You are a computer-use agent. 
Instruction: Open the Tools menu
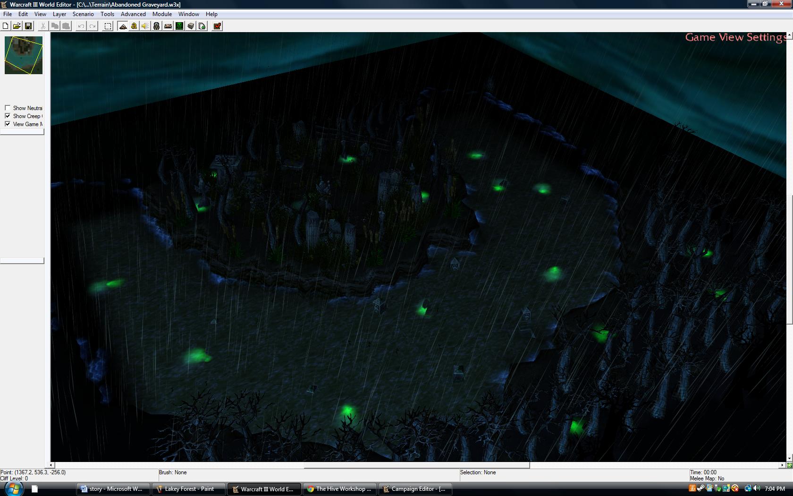pyautogui.click(x=107, y=14)
